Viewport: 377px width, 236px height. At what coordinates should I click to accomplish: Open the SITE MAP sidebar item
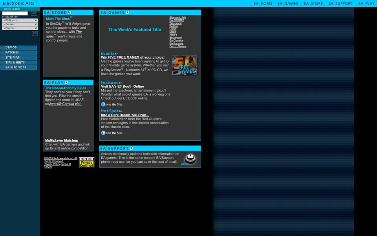tap(19, 57)
